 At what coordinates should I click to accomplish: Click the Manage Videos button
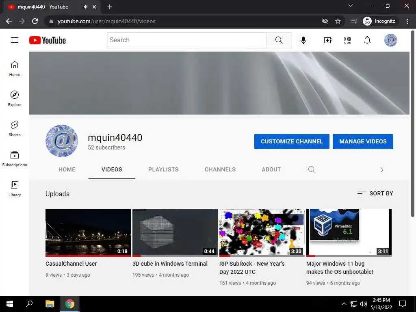click(x=363, y=141)
